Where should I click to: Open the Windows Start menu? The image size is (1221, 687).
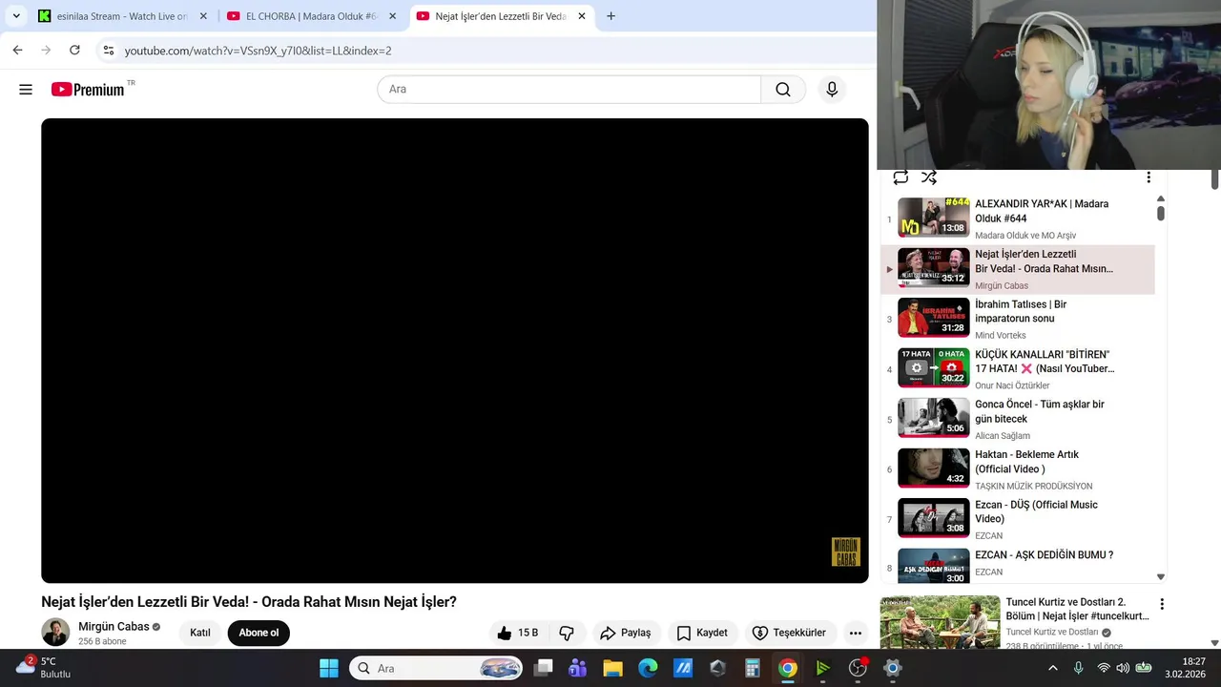(329, 668)
